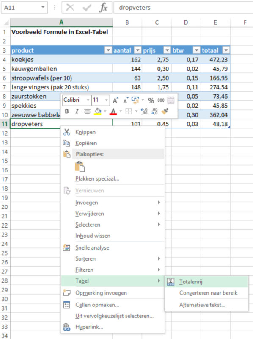Choose Hyperlink from the context menu

tap(112, 327)
